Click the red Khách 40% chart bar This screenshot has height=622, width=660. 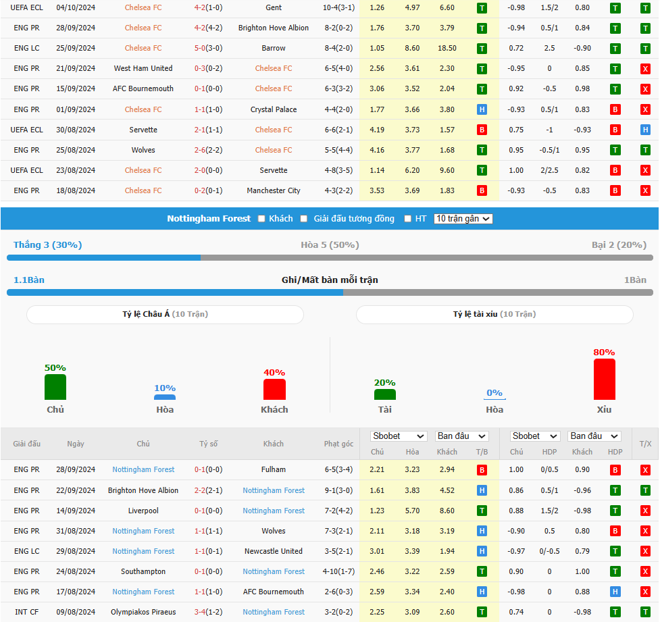point(274,389)
